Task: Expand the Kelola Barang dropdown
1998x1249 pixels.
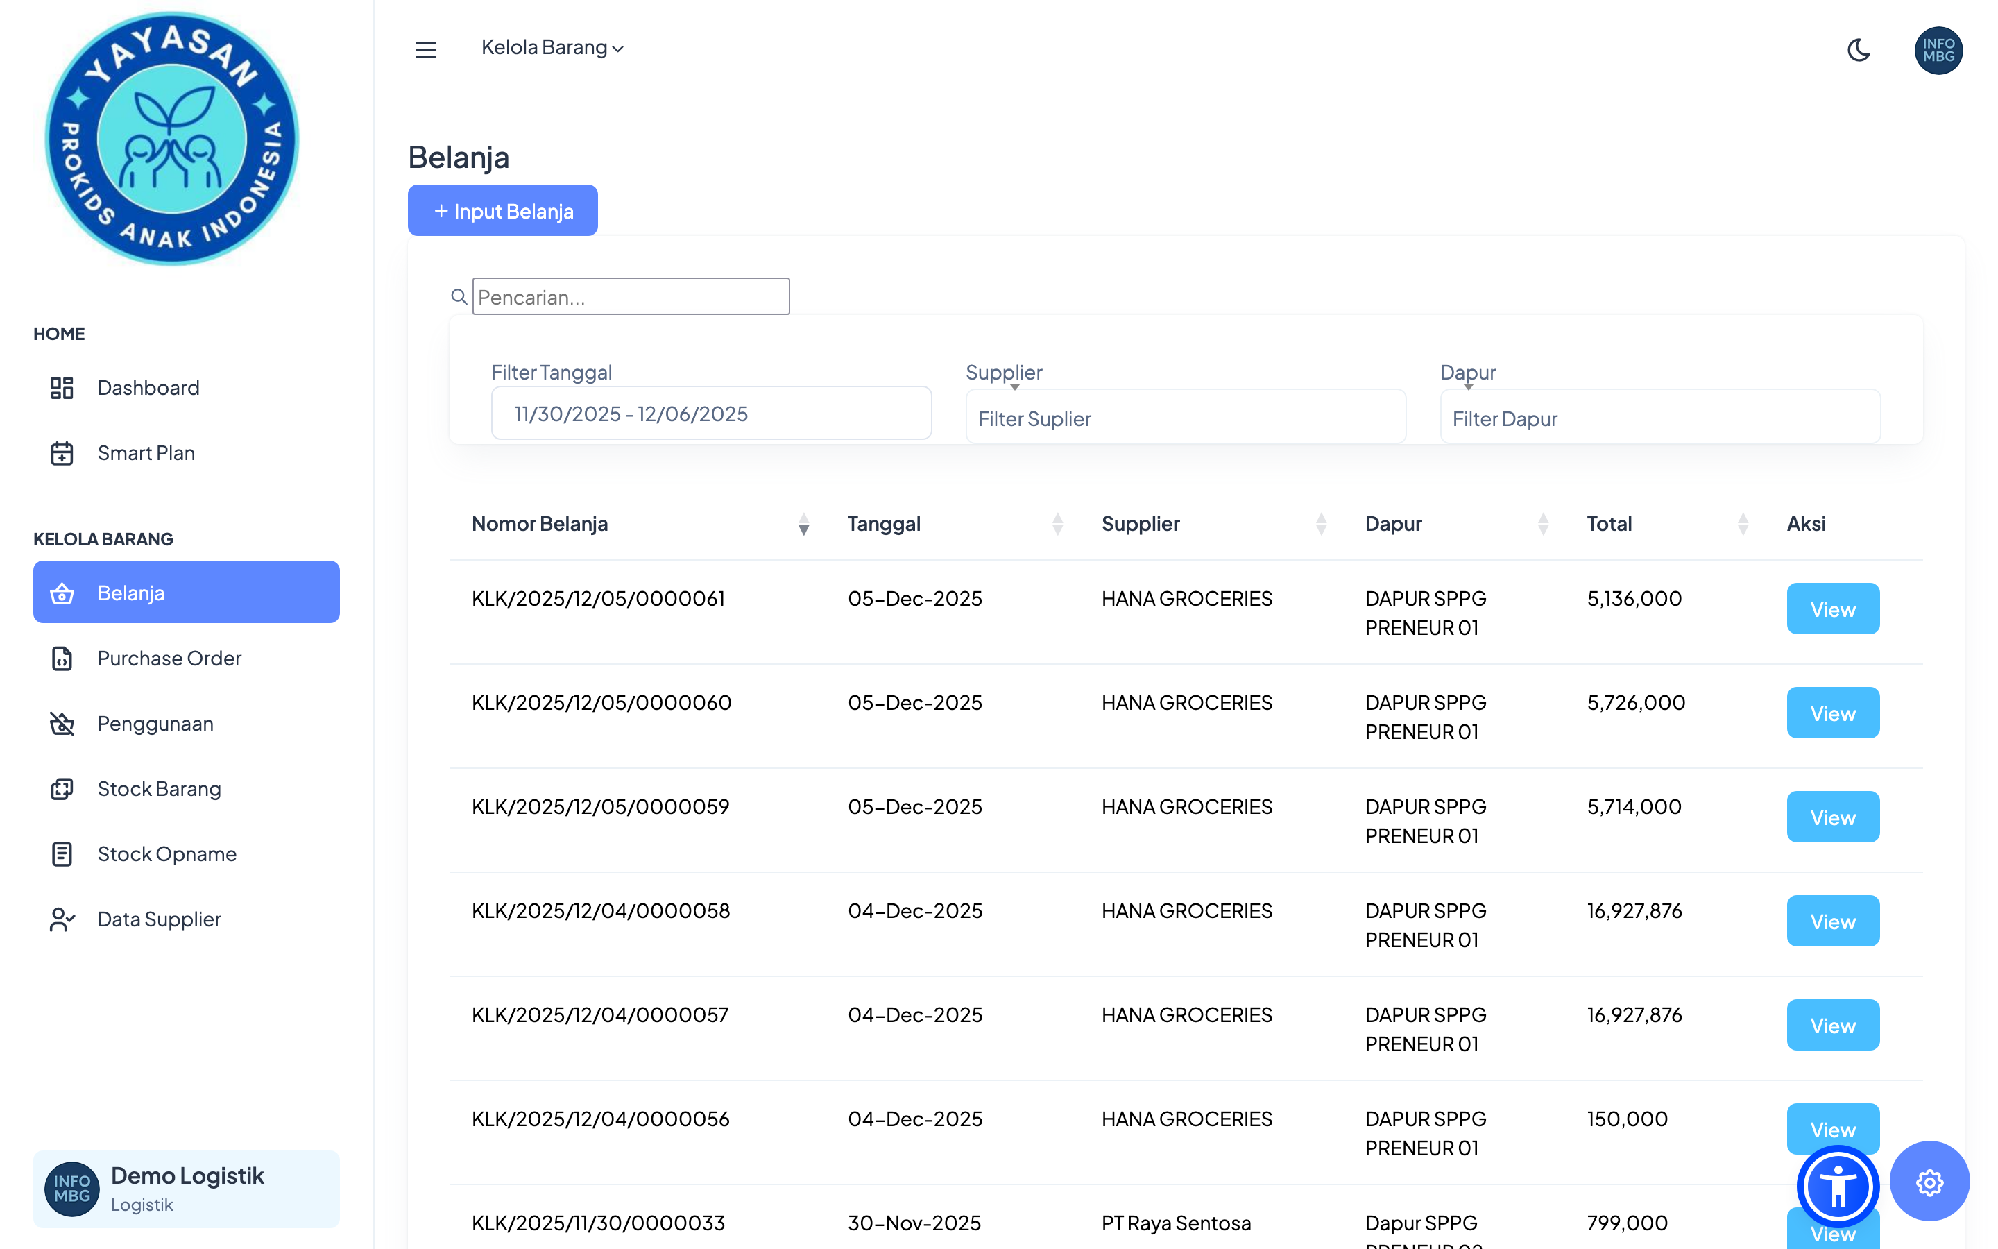Action: point(552,48)
